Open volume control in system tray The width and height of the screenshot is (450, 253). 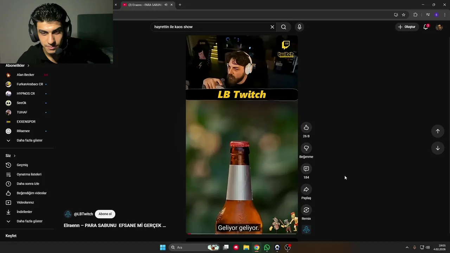click(x=428, y=247)
